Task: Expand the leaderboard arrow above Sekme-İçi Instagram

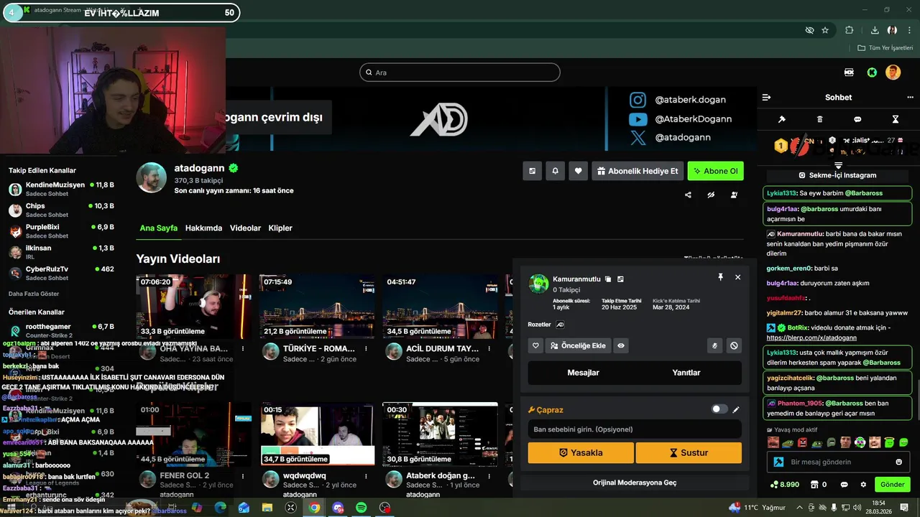Action: [x=838, y=165]
